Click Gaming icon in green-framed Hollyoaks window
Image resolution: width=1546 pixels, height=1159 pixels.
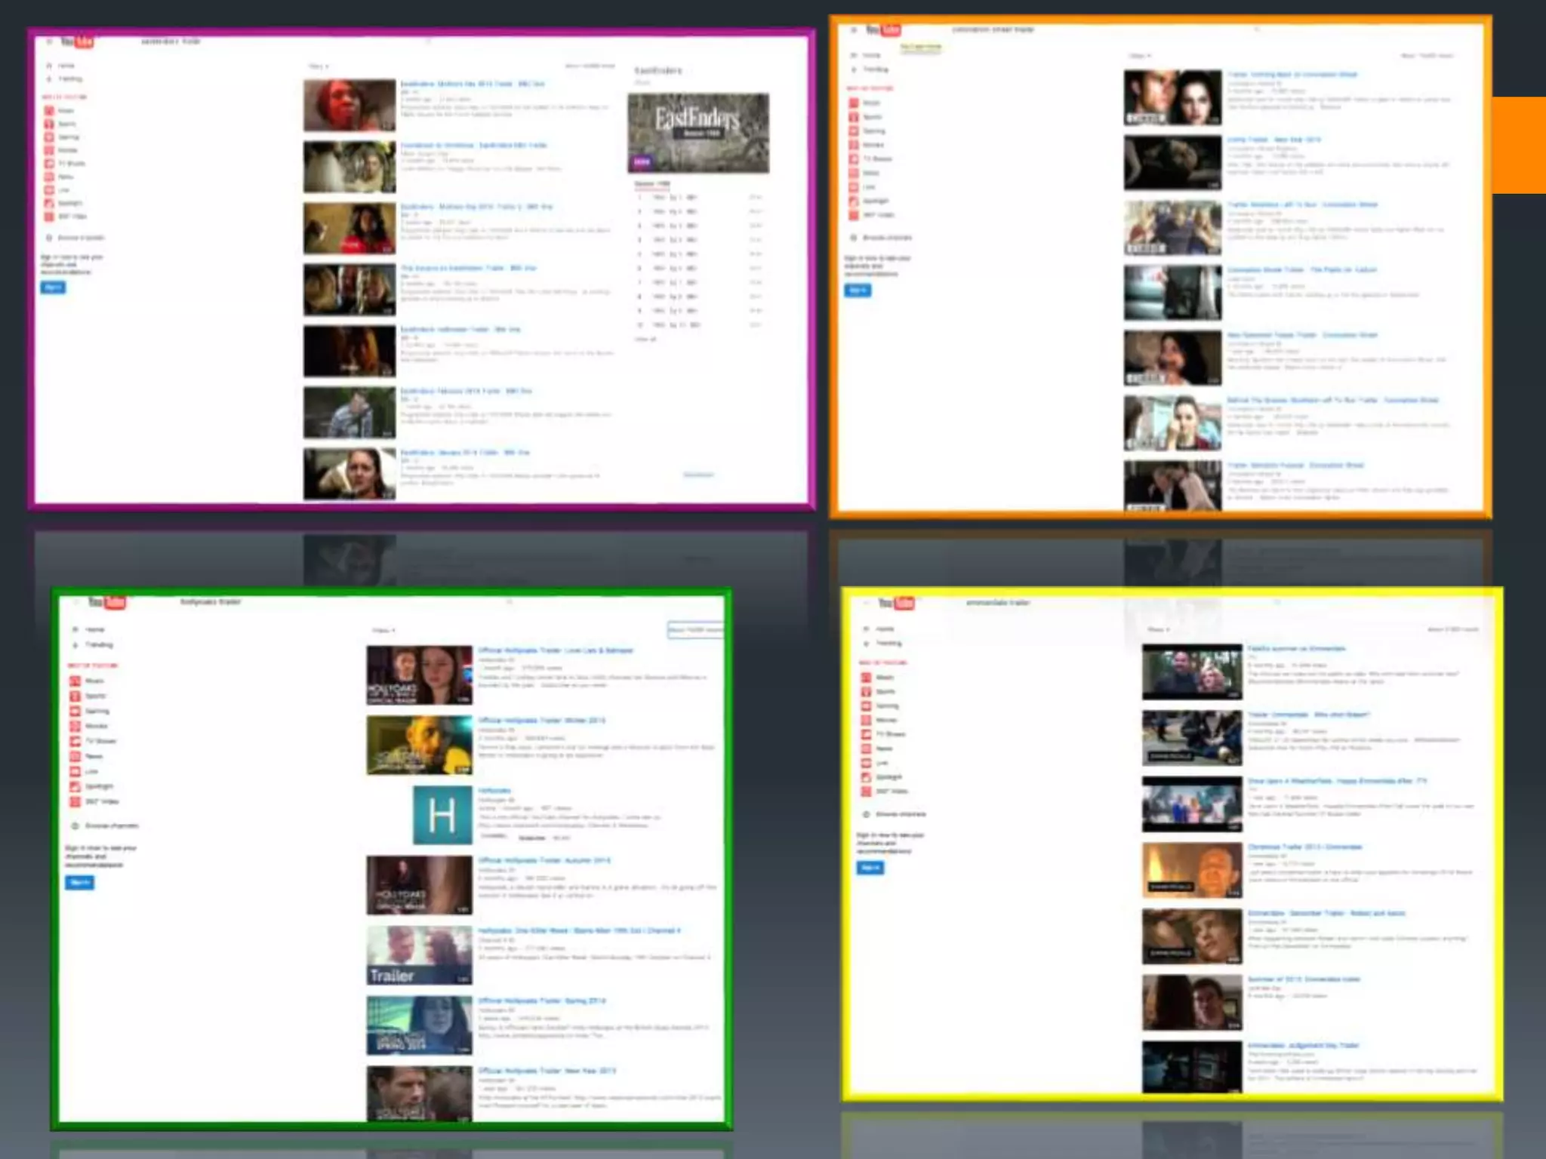click(x=75, y=711)
